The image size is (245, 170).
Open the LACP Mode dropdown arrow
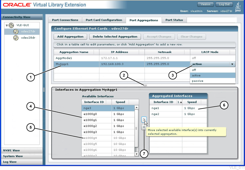pyautogui.click(x=232, y=64)
